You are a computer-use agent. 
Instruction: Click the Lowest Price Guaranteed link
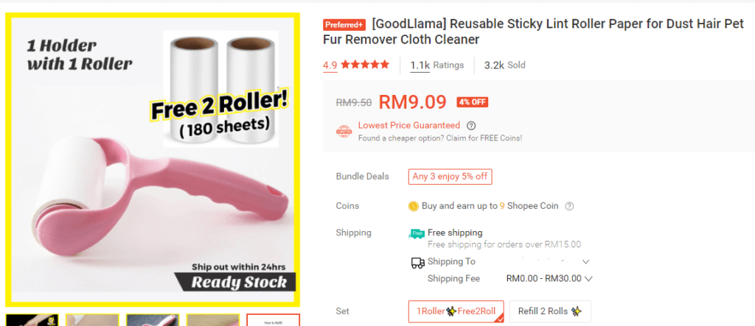click(408, 126)
